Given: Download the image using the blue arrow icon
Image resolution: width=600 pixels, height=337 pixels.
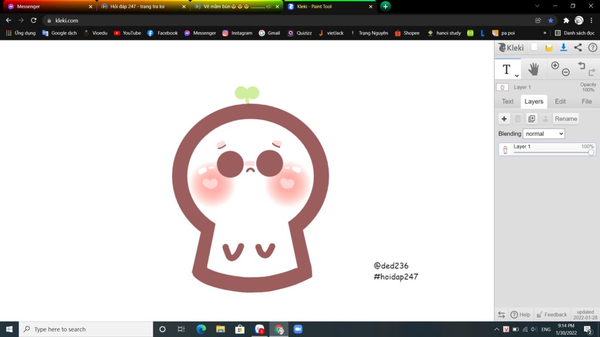Looking at the screenshot, I should pos(563,47).
